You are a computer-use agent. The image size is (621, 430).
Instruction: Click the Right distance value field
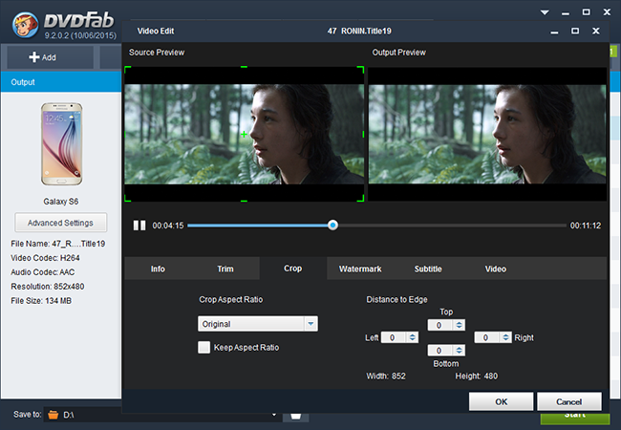487,337
